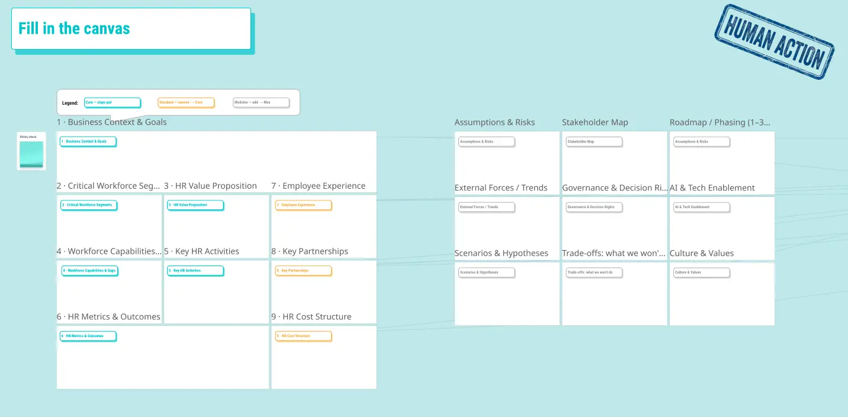This screenshot has height=417, width=848.
Task: Select the gray "Modules — add → Max" legend tag
Action: click(x=261, y=102)
